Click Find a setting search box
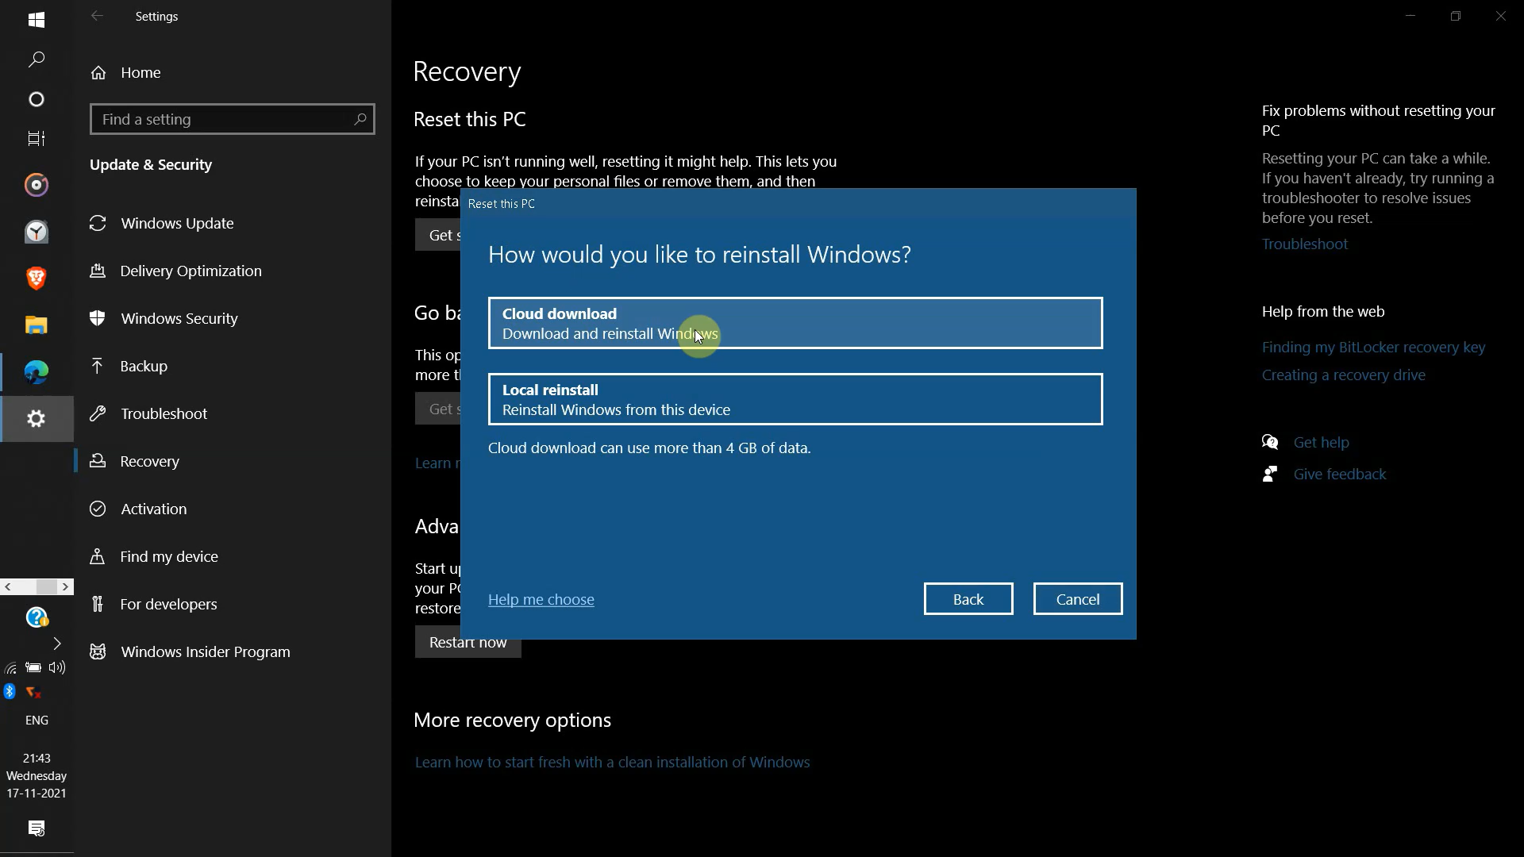This screenshot has height=857, width=1524. (222, 119)
